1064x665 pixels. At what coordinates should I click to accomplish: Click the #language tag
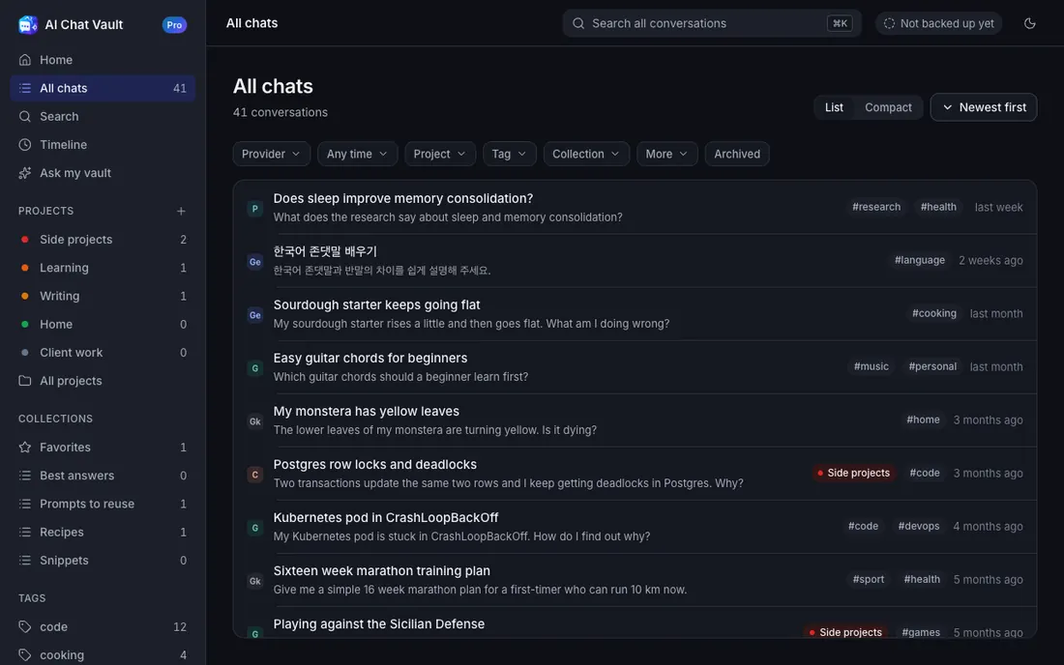coord(920,260)
